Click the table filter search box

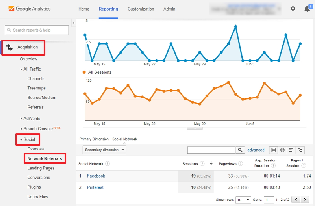click(x=211, y=150)
